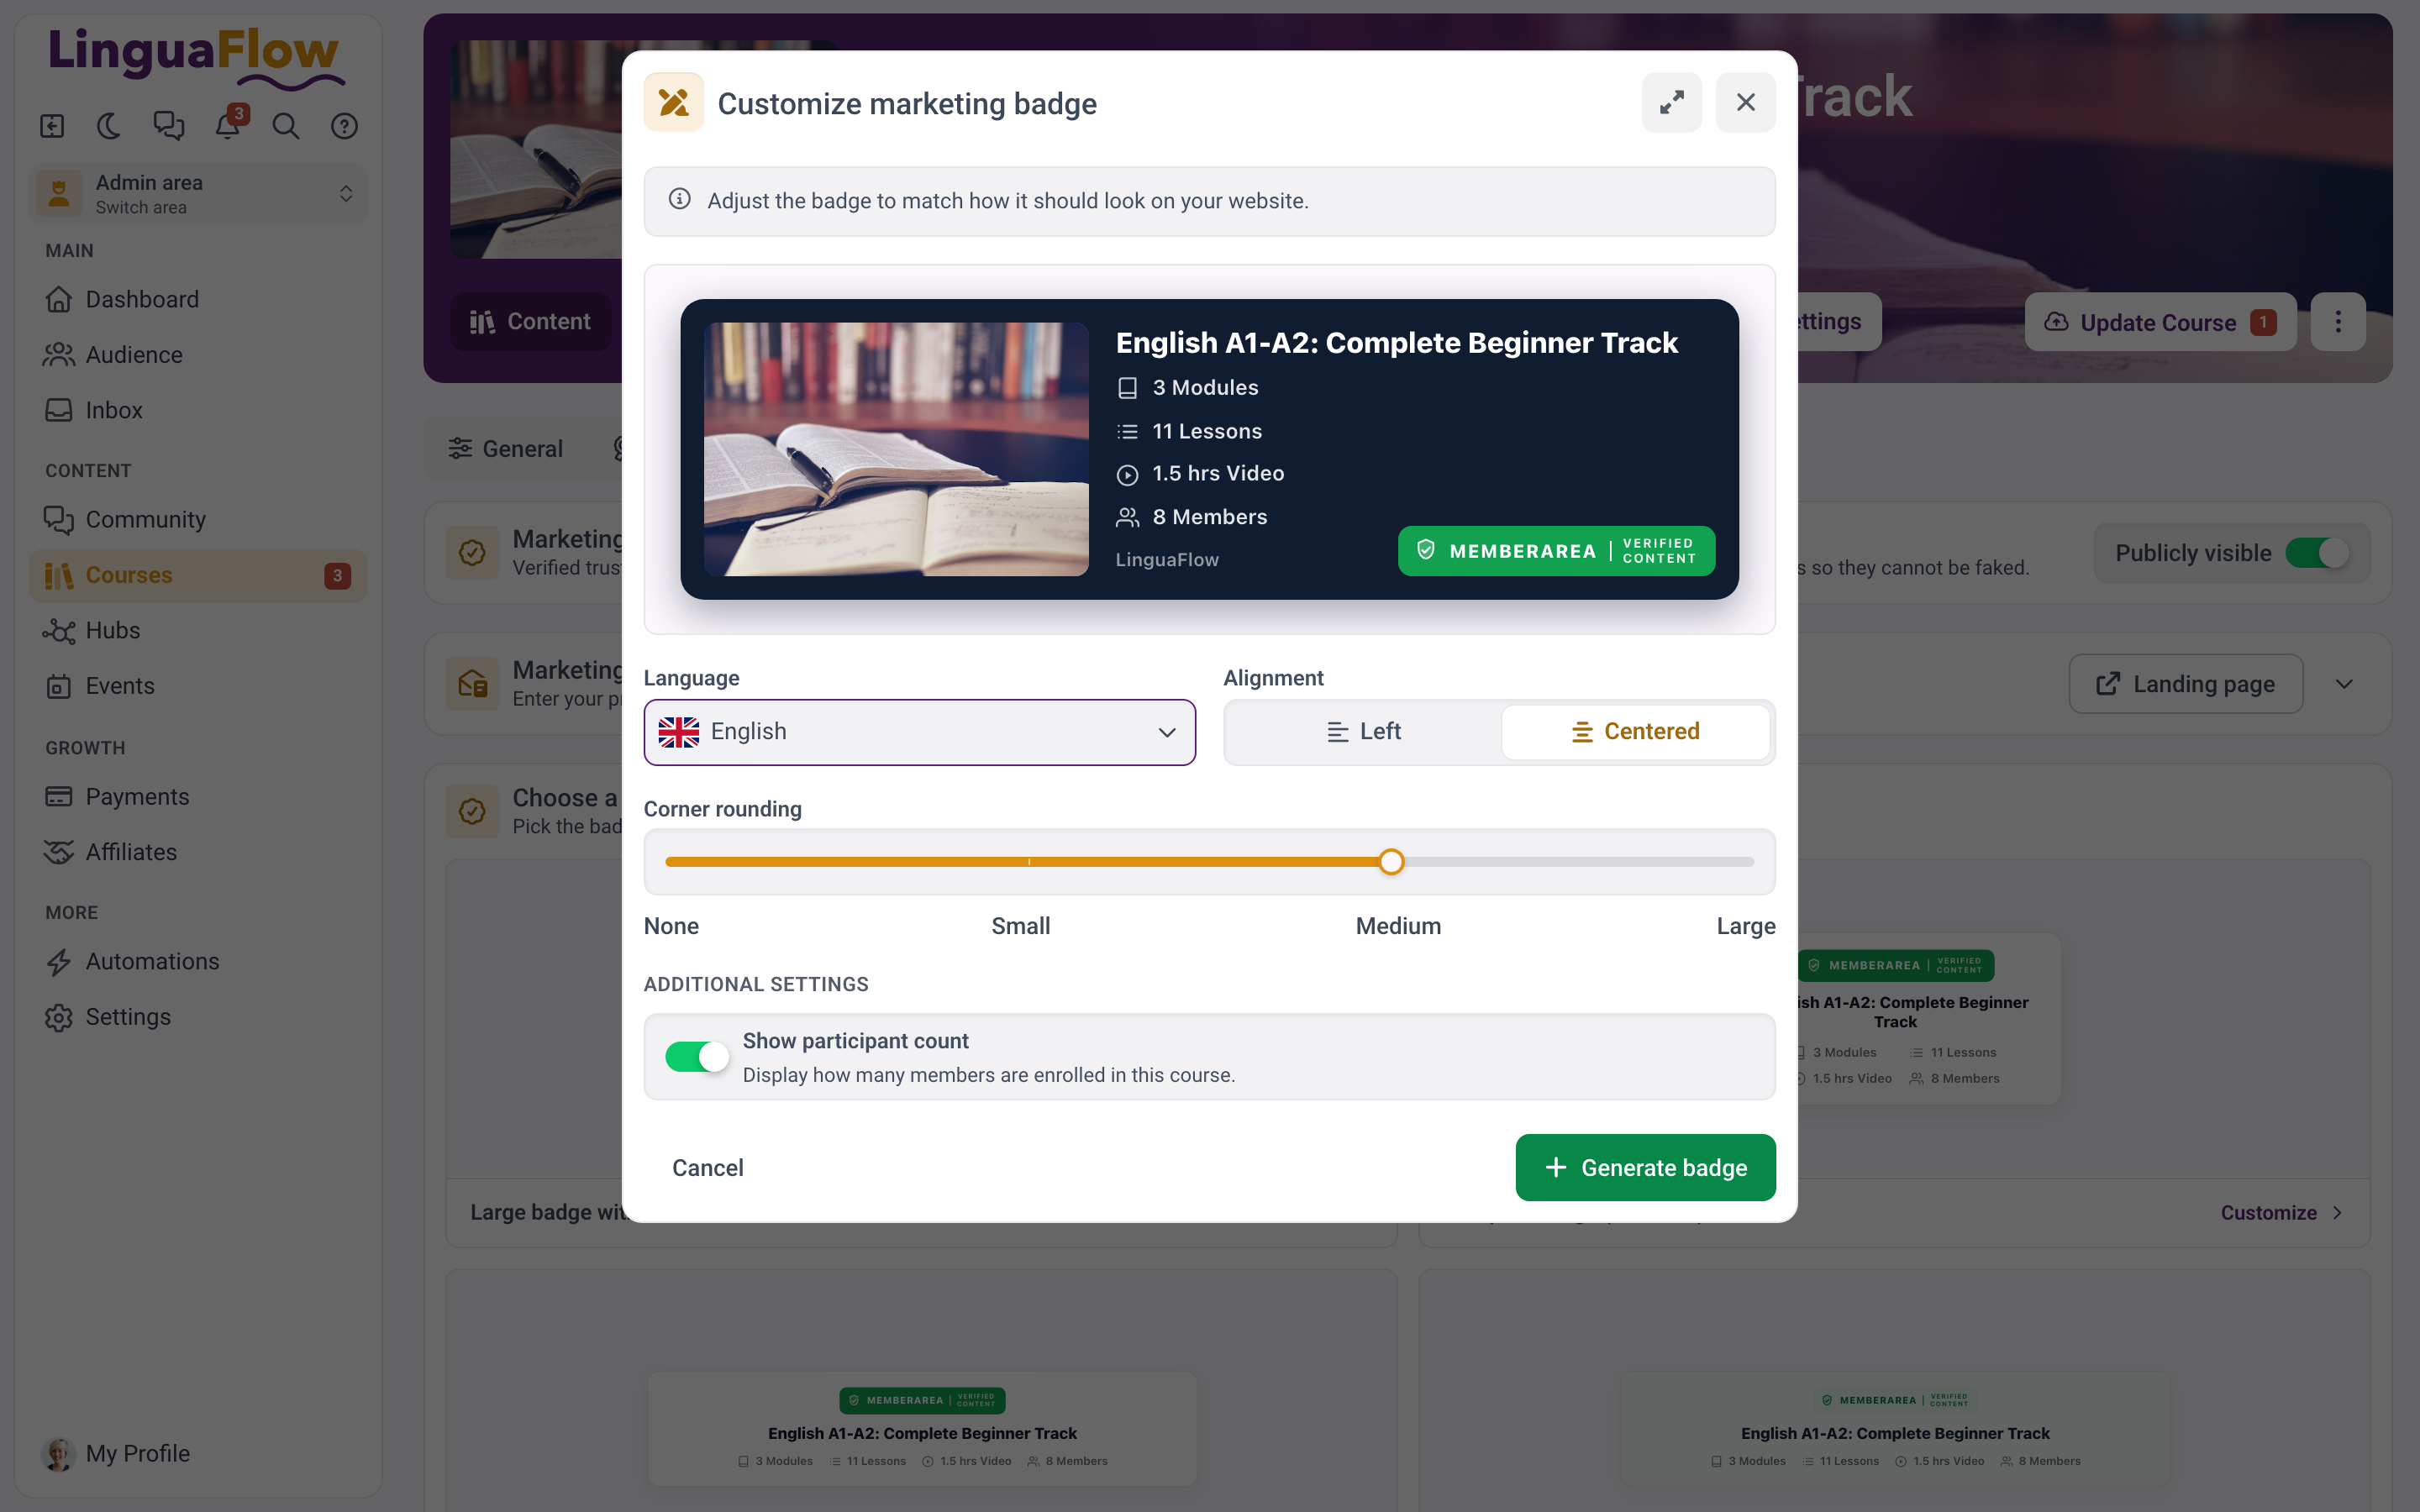Image resolution: width=2420 pixels, height=1512 pixels.
Task: Open the search magnifier icon
Action: tap(286, 126)
